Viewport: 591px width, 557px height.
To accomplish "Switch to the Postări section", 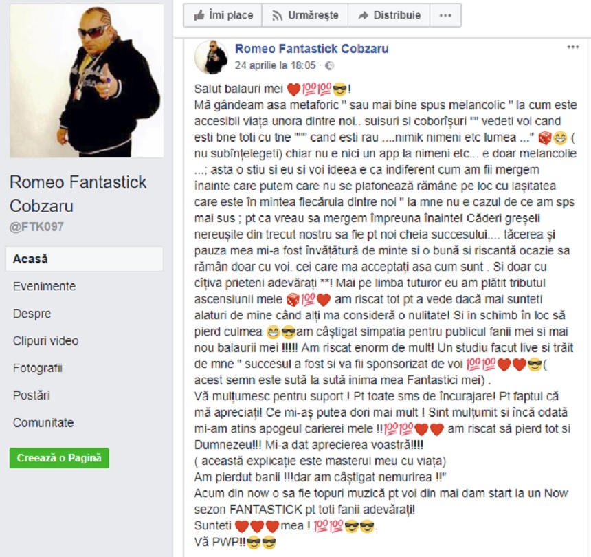I will click(x=32, y=395).
